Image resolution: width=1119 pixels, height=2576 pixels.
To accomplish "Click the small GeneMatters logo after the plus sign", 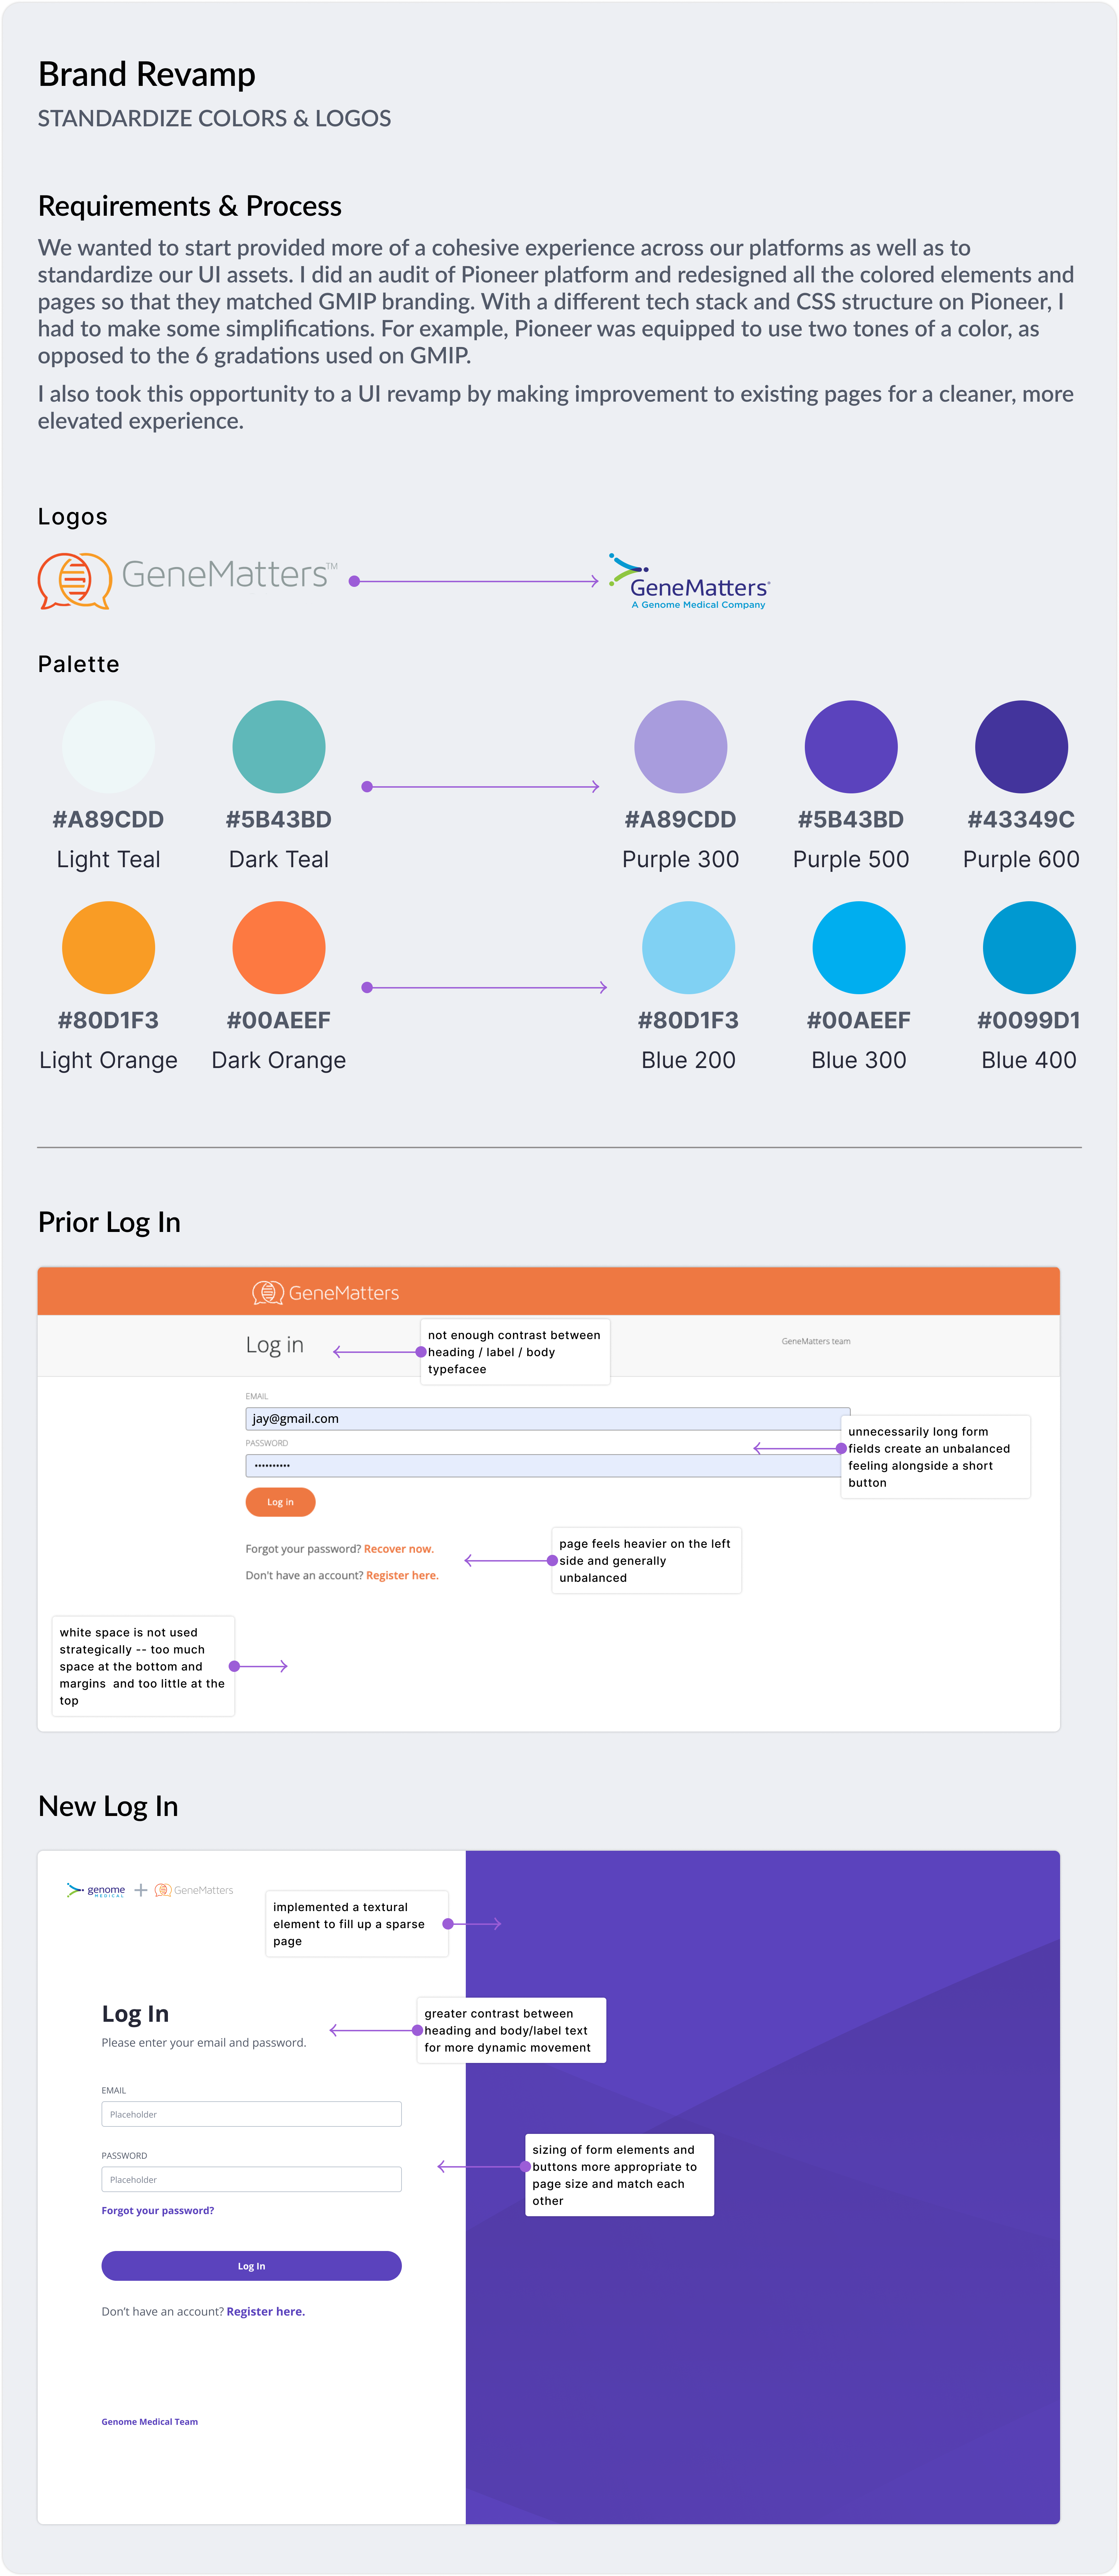I will (193, 1890).
